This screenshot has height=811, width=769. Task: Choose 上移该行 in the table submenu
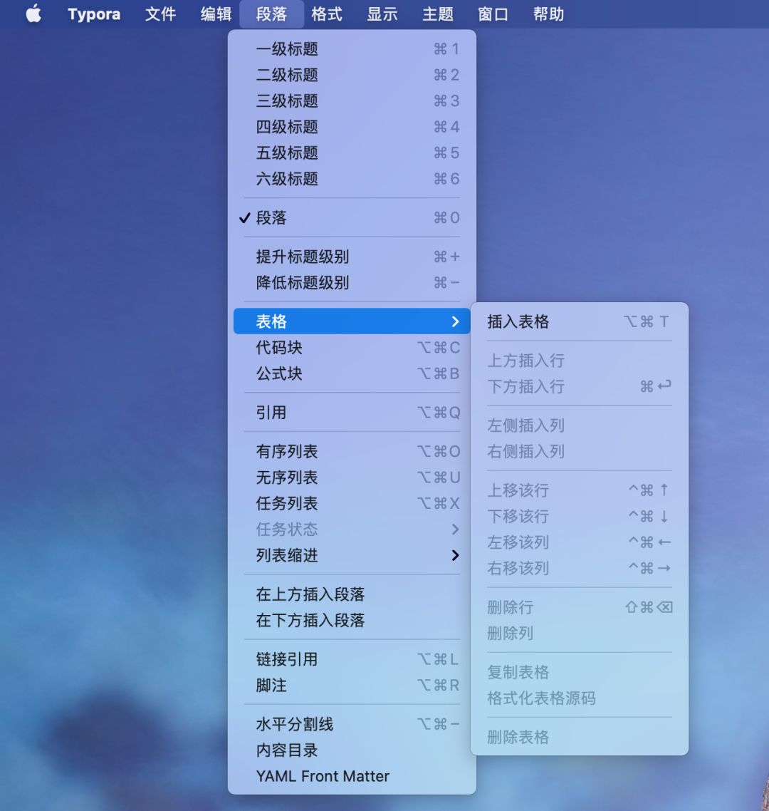click(x=580, y=490)
